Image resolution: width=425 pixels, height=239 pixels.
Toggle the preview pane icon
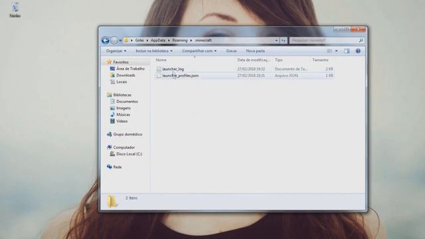[347, 51]
